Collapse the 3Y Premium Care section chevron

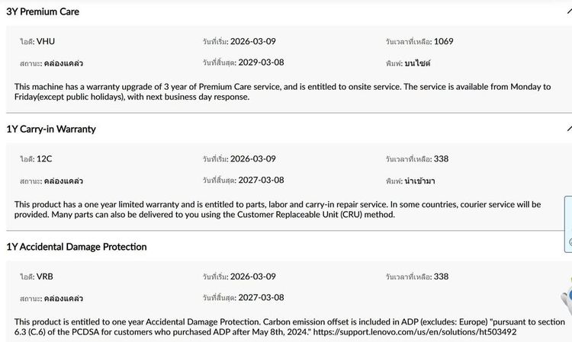tap(569, 11)
